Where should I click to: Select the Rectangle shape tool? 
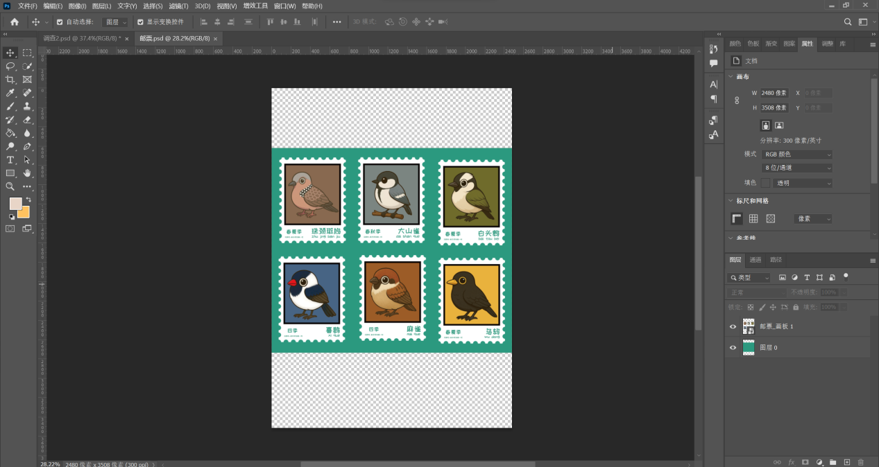pos(10,173)
